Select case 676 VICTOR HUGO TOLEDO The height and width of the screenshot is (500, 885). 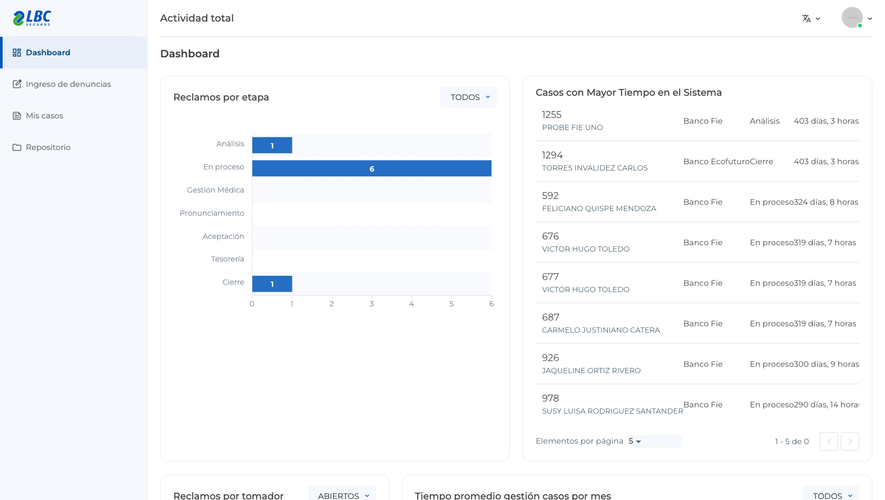point(697,243)
